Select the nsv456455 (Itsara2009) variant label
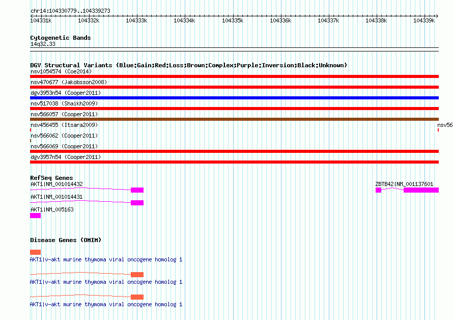Screen dimensions: 453x320 (x=64, y=125)
